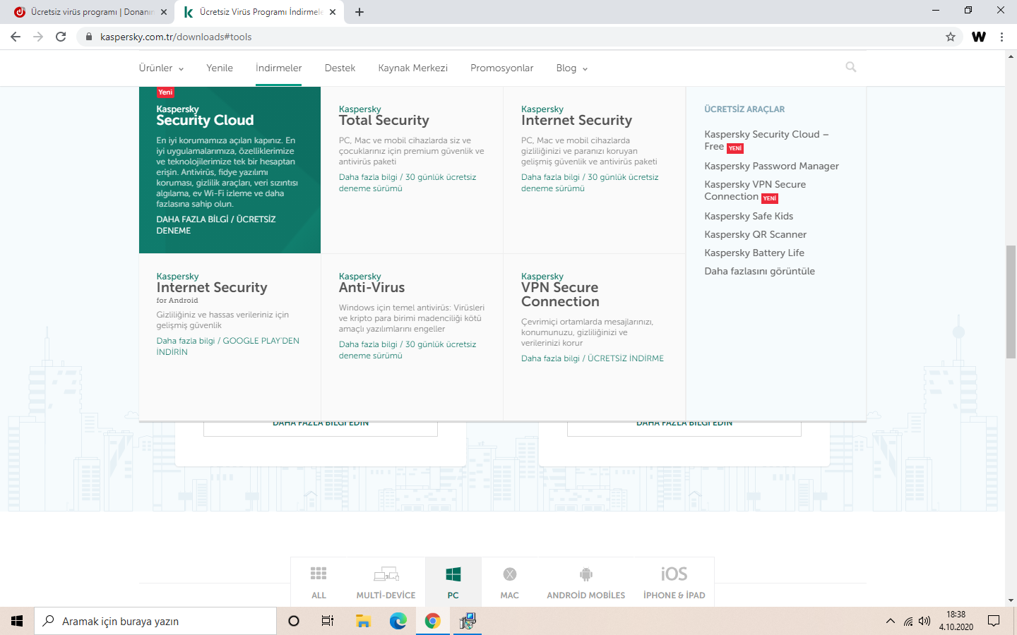Click the Kaspersky Anti-Virus heading
The image size is (1017, 635).
click(x=372, y=283)
